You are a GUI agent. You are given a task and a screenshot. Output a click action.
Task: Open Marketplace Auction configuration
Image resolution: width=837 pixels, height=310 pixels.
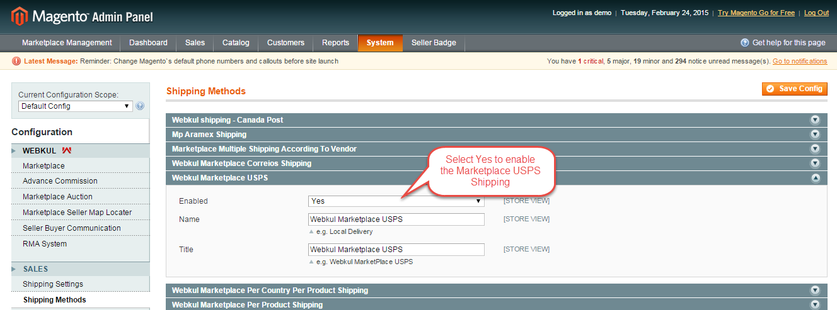point(81,197)
